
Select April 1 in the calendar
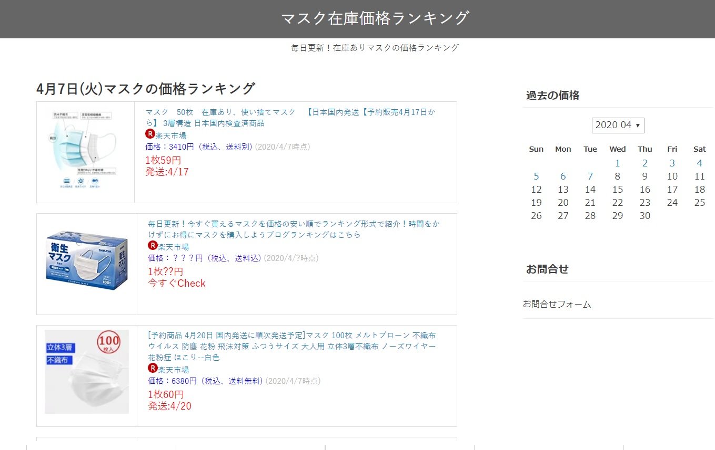point(617,163)
